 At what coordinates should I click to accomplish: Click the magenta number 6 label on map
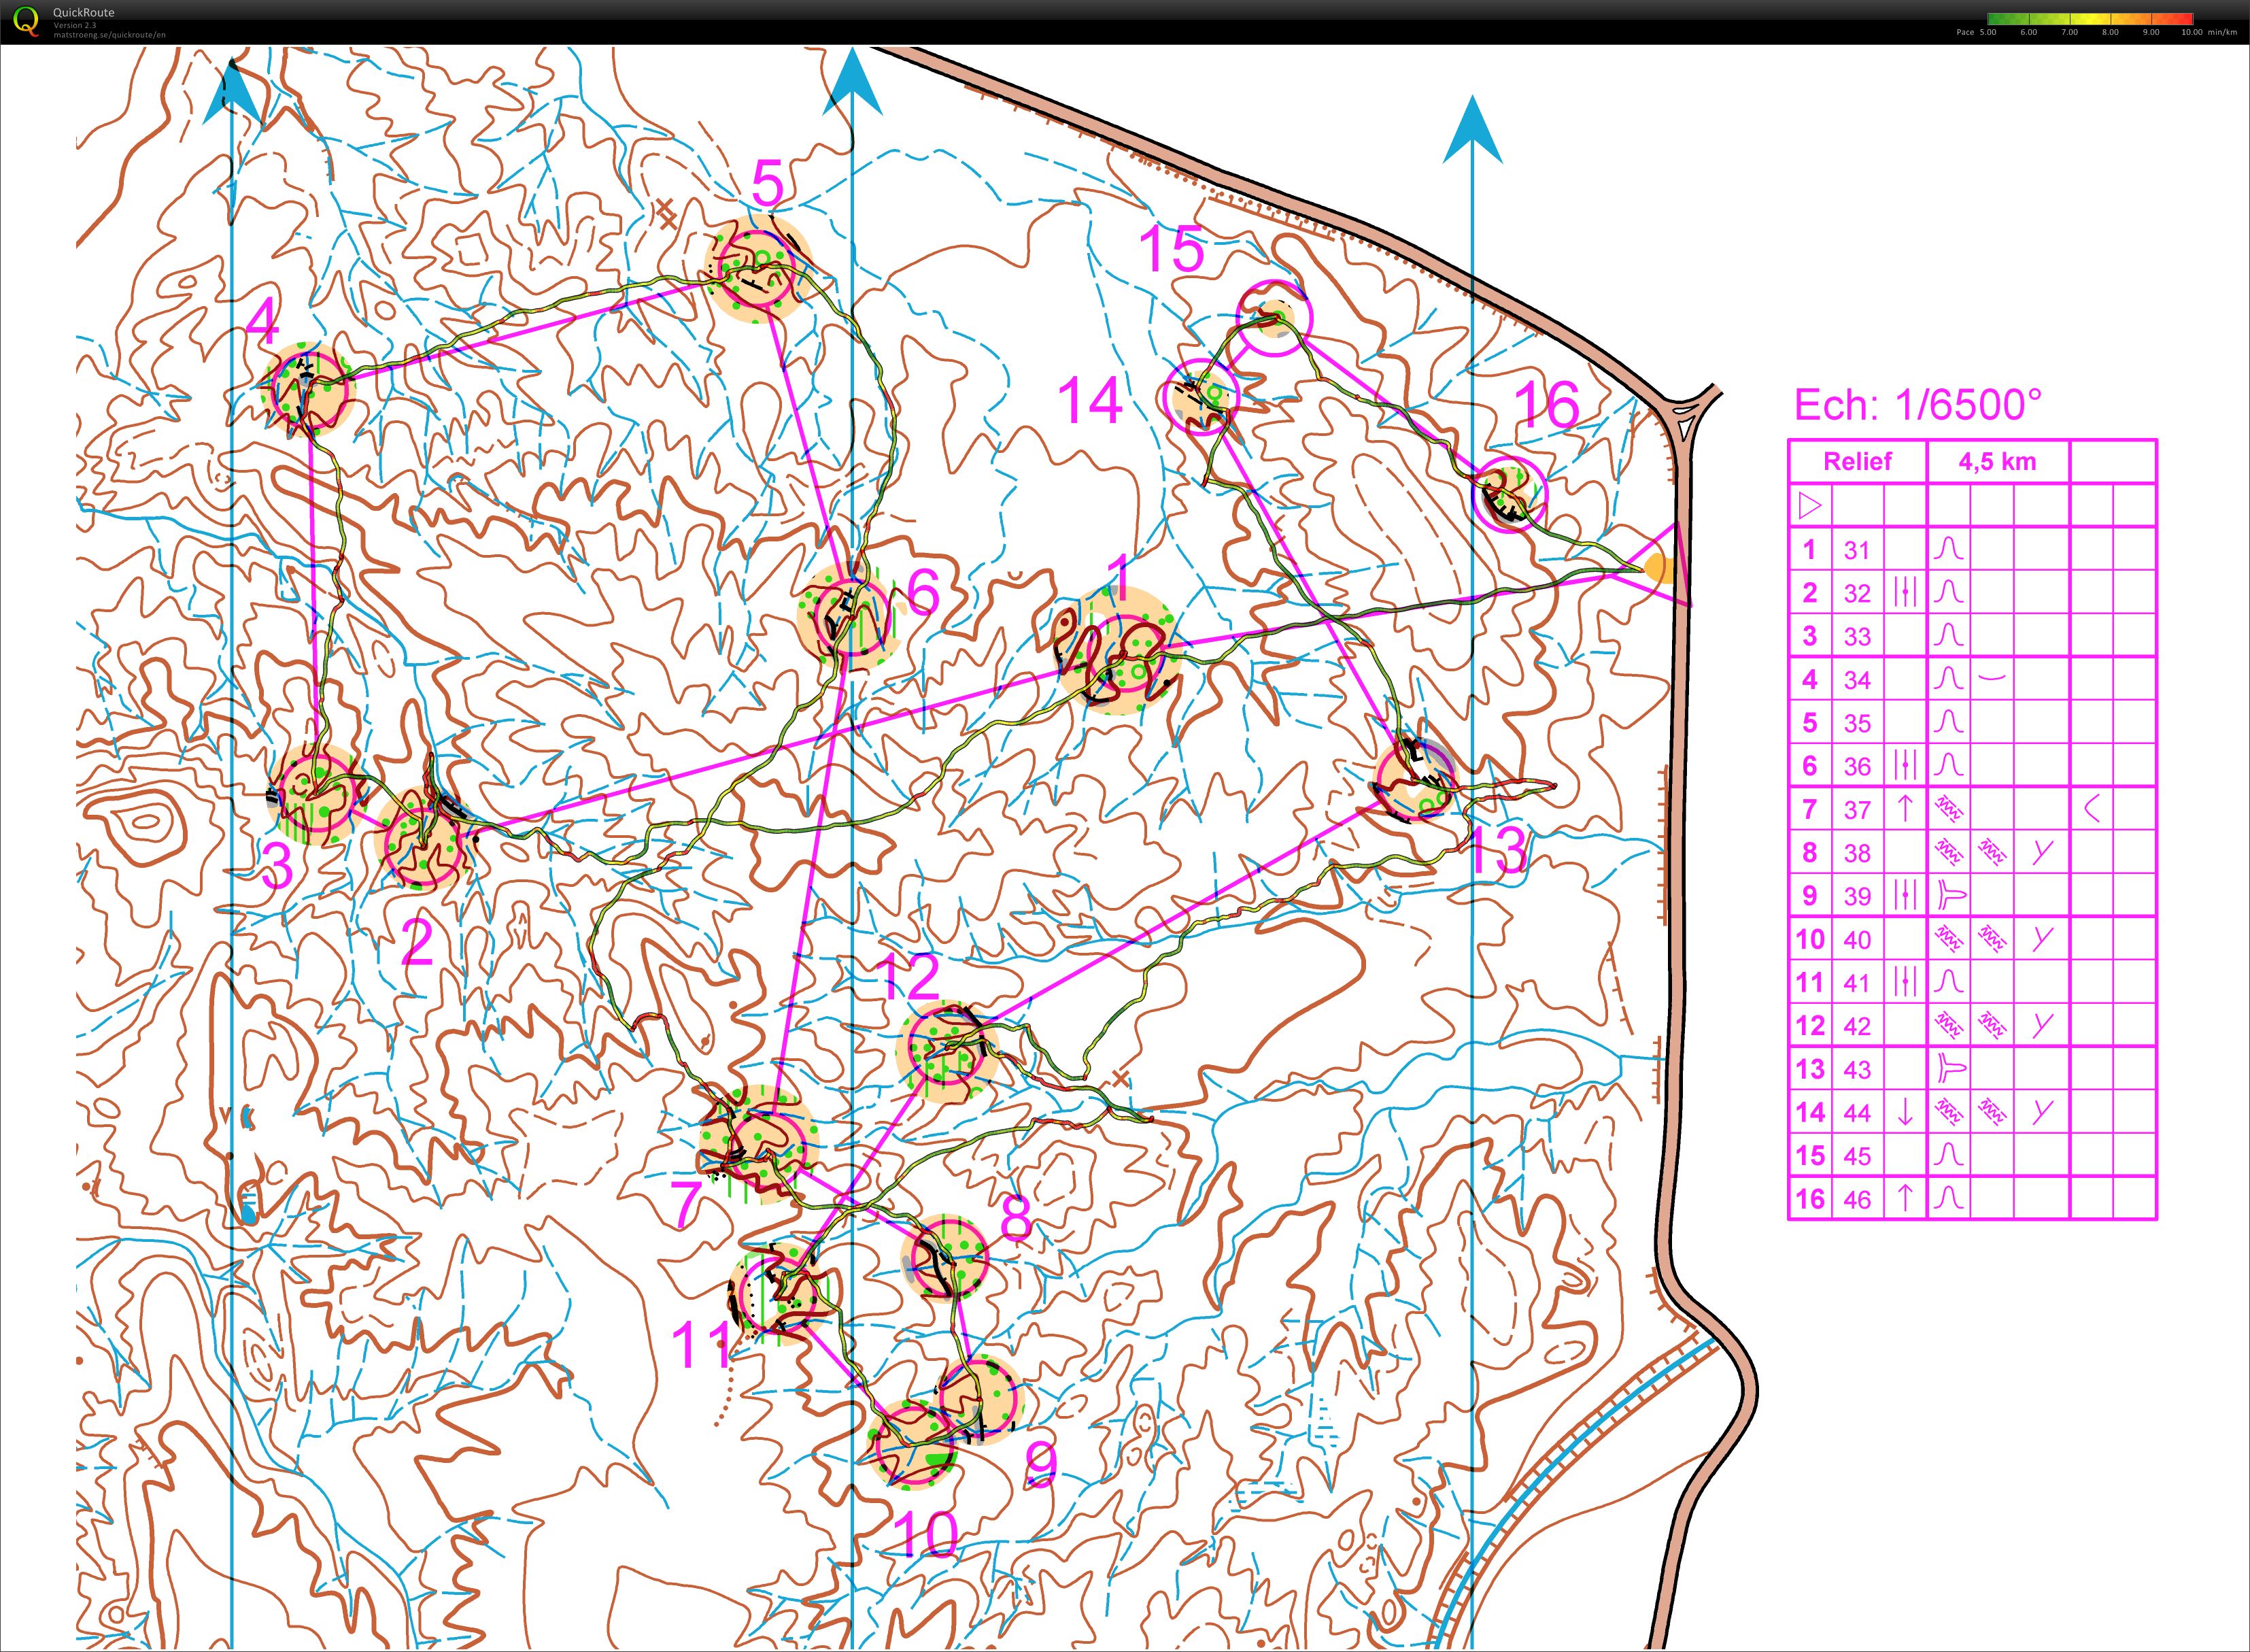(x=923, y=592)
